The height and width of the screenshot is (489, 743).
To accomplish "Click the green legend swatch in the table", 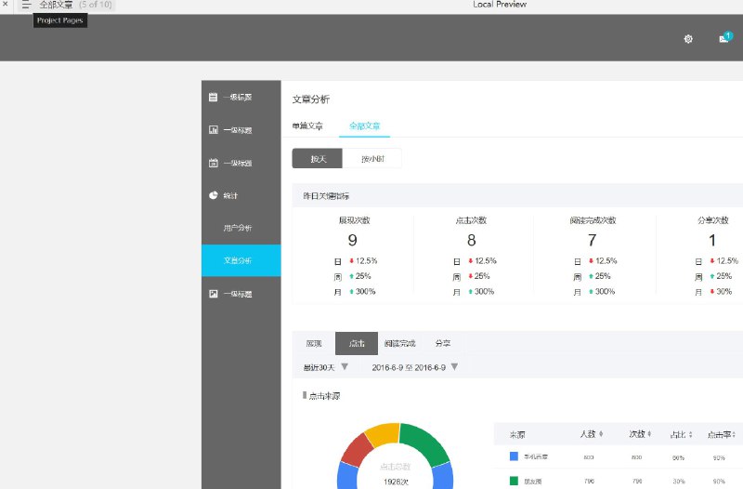I will 514,481.
